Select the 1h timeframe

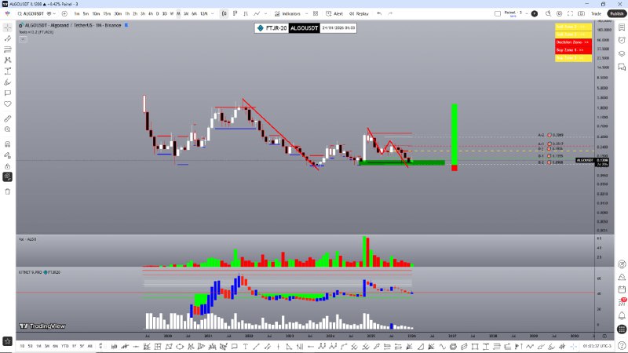coord(128,13)
